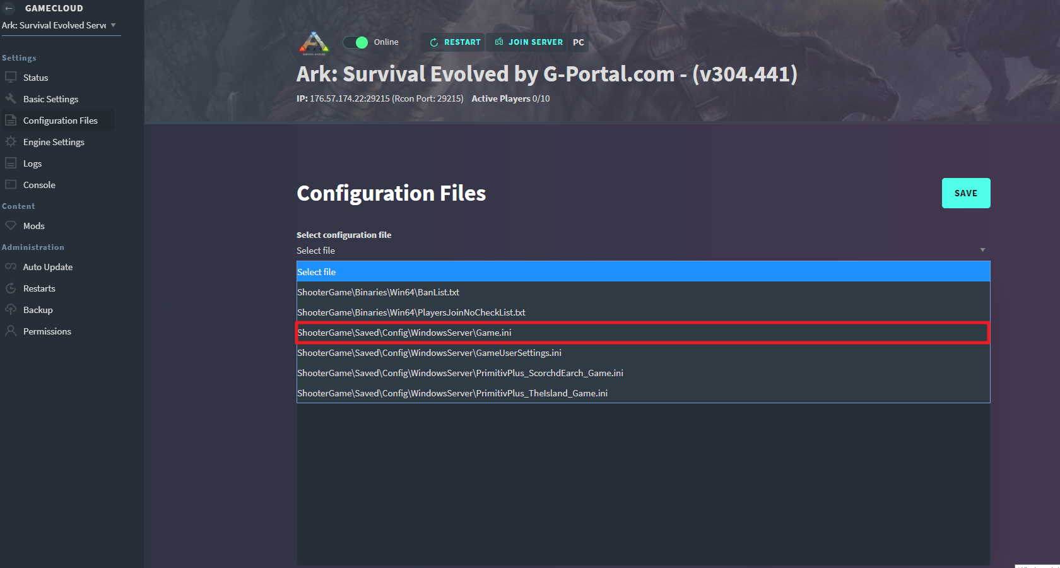
Task: Click the Select configuration file label
Action: point(344,234)
